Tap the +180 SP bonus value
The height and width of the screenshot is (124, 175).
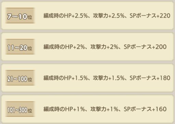pyautogui.click(x=163, y=78)
